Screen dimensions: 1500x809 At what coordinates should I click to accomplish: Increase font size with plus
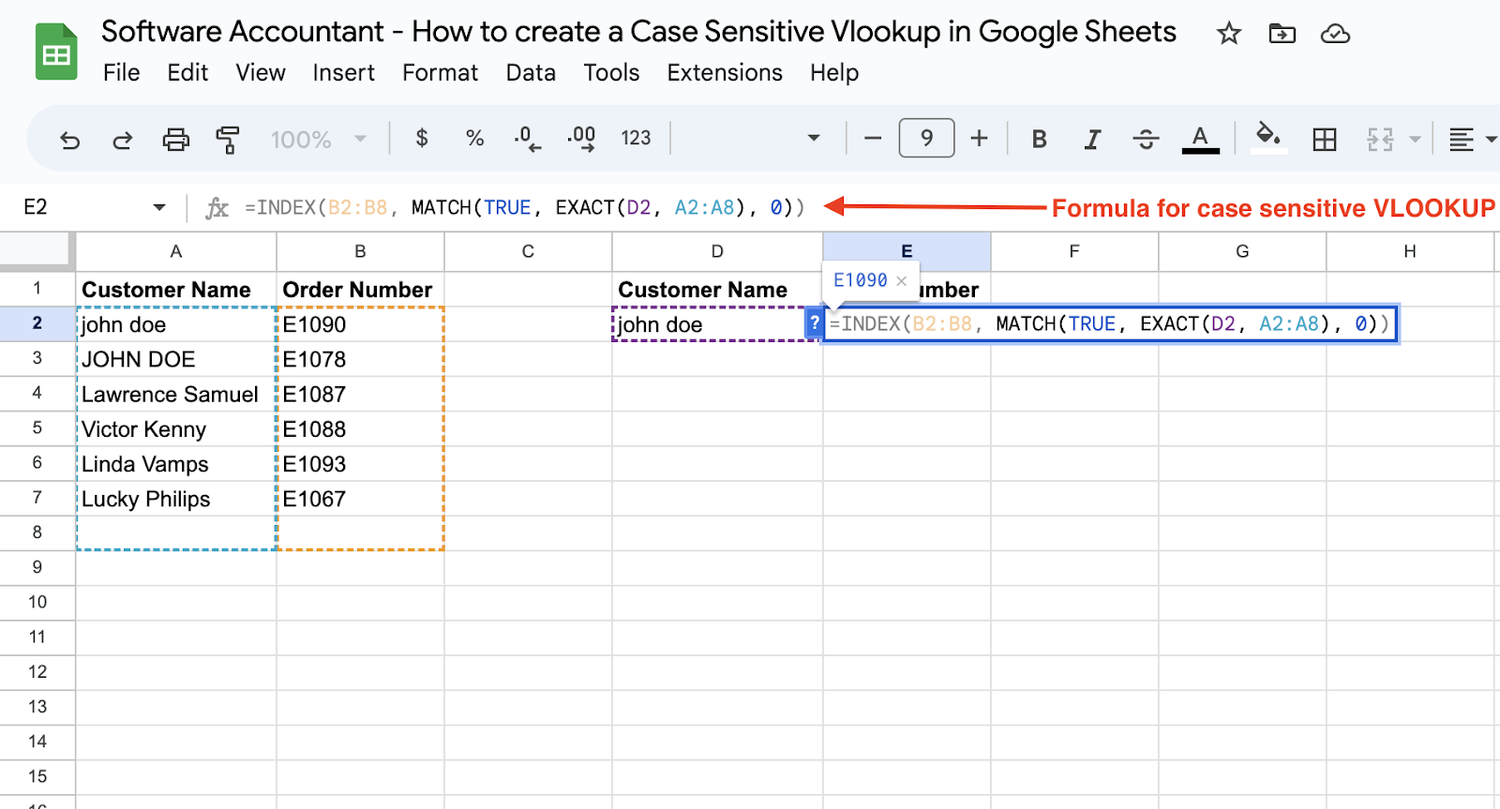(x=980, y=139)
